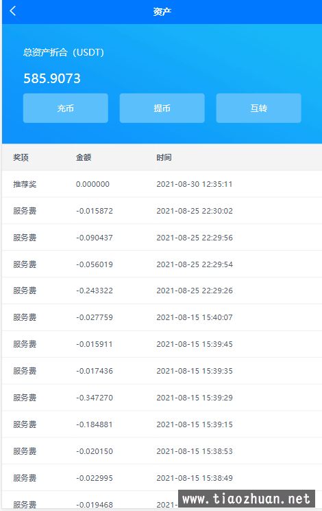Click 服务费 in the -0.015872 row
This screenshot has width=322, height=511.
click(25, 211)
